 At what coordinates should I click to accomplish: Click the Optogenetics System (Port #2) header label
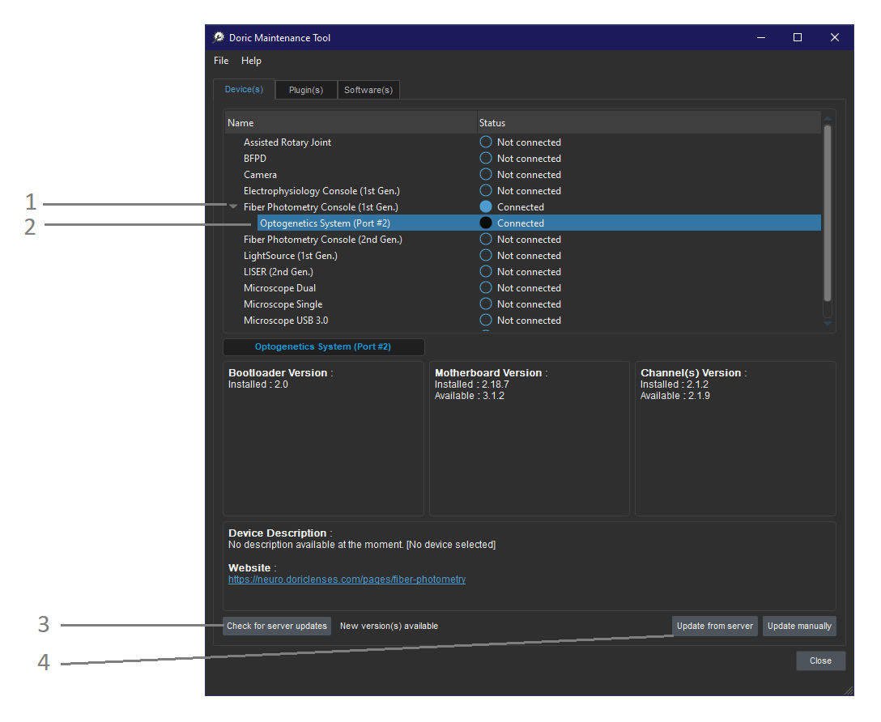point(323,347)
